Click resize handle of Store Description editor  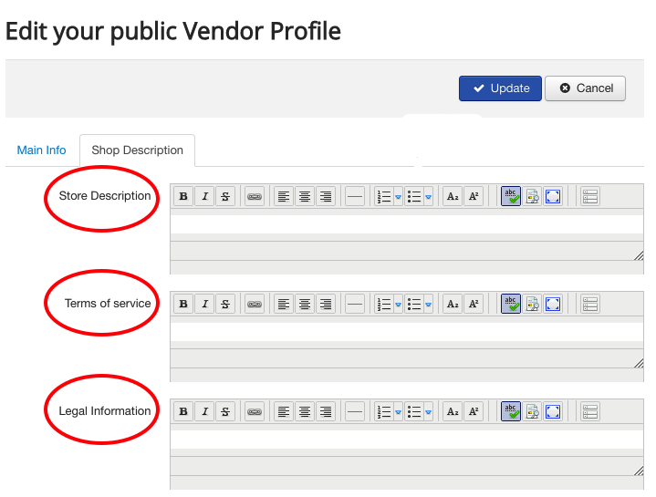point(639,255)
